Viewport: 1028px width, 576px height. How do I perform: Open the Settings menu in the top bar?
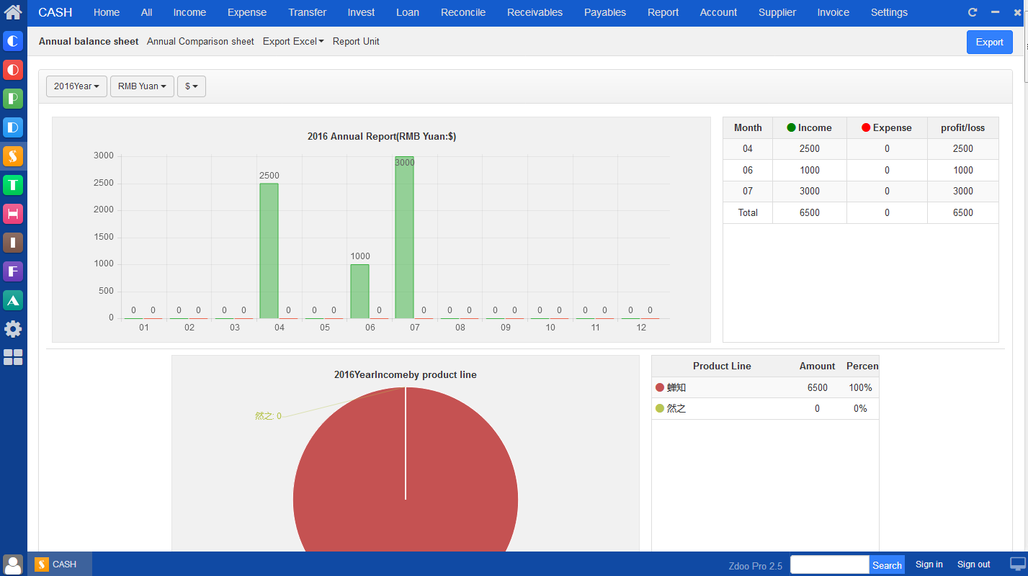click(889, 12)
